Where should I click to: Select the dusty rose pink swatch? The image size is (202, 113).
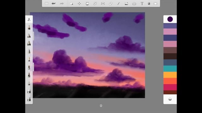(170, 44)
